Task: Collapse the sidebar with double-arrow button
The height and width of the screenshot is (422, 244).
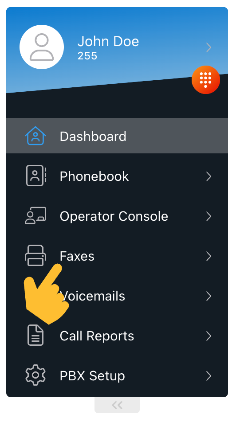Action: pos(117,405)
